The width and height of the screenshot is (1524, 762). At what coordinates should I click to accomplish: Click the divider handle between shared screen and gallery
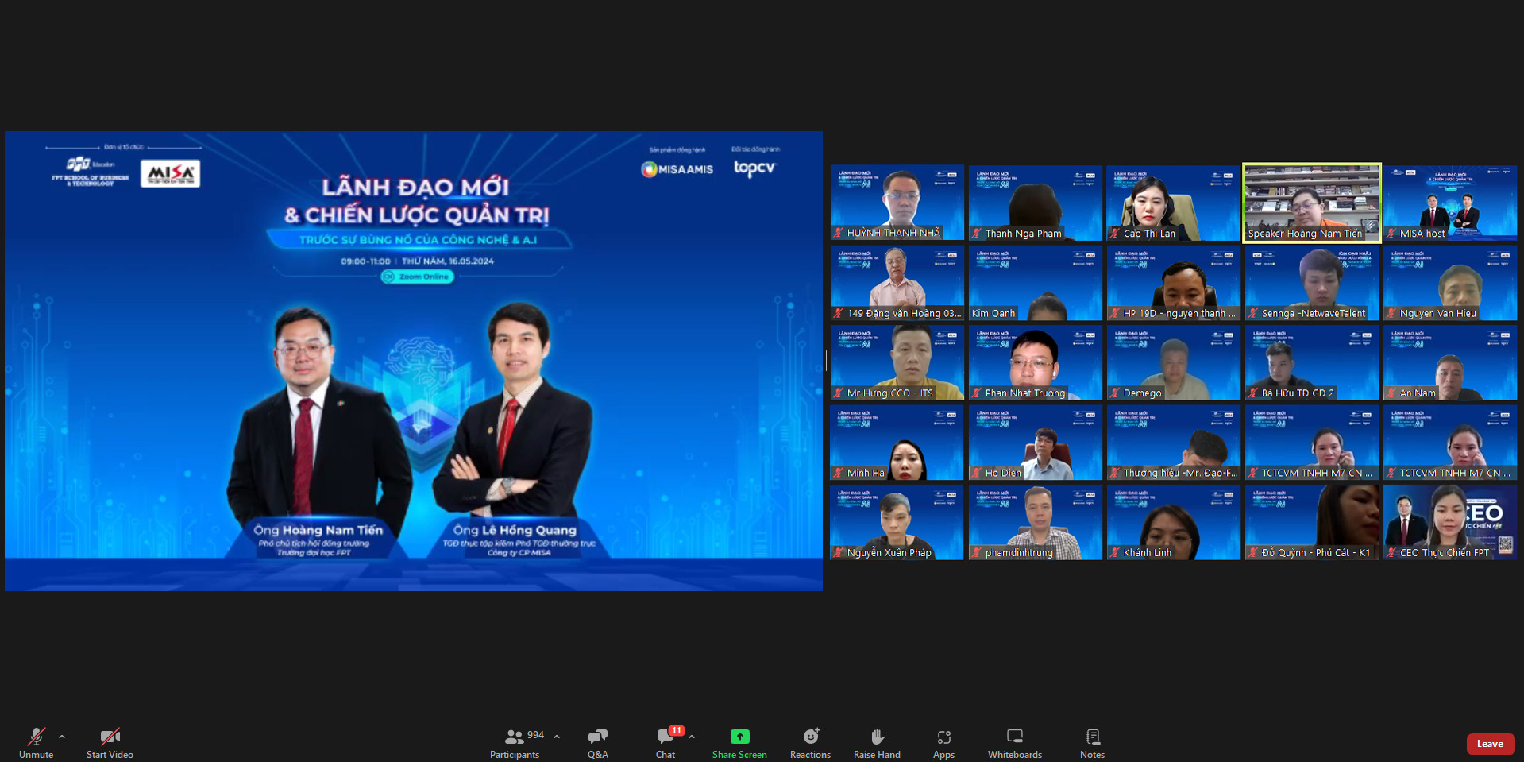826,361
